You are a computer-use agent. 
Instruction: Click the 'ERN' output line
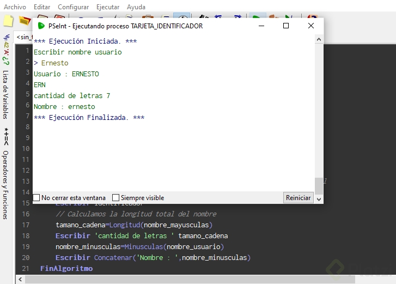[x=40, y=84]
